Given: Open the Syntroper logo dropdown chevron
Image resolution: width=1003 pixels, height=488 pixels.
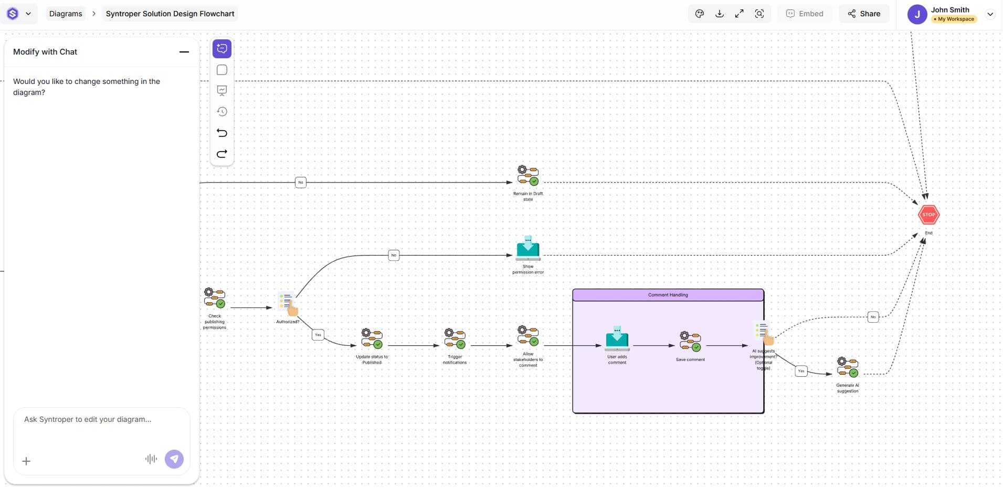Looking at the screenshot, I should point(28,14).
